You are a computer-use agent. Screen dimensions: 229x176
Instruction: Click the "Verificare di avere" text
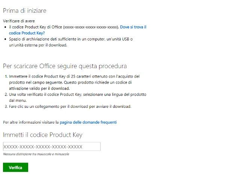coord(18,21)
